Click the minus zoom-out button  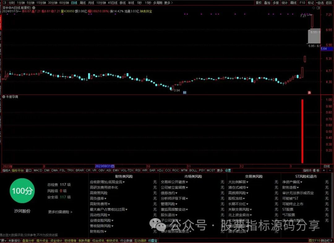tap(330, 170)
